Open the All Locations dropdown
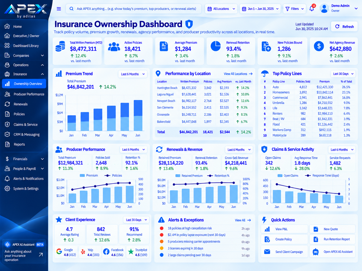Viewport: 362px width, 271px height. tap(221, 9)
